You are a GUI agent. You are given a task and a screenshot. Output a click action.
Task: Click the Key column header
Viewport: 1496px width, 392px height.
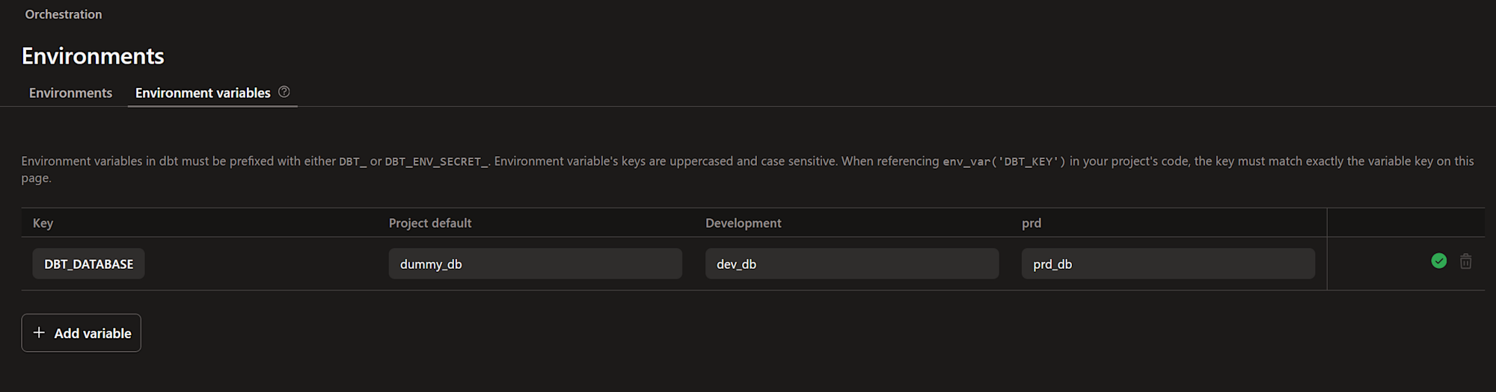(x=43, y=223)
